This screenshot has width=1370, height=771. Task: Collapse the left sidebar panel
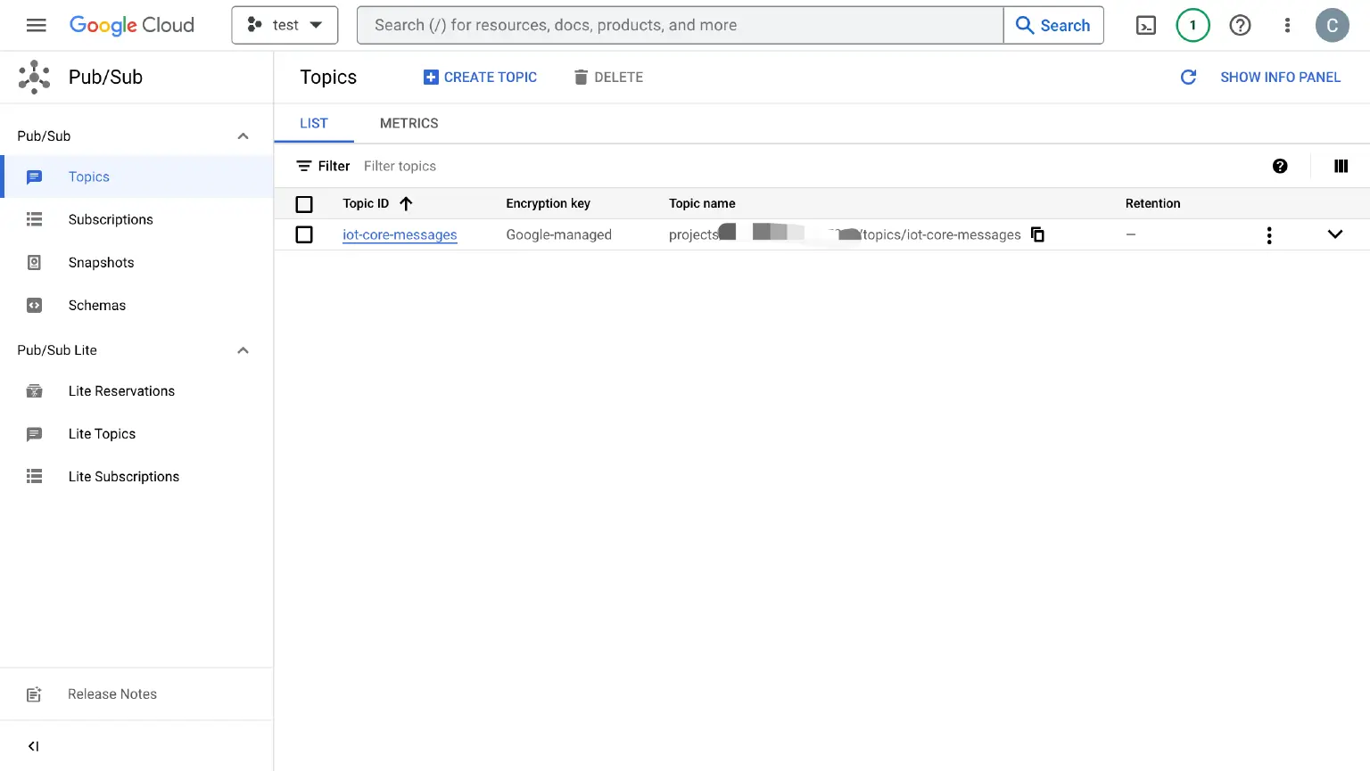click(x=33, y=746)
